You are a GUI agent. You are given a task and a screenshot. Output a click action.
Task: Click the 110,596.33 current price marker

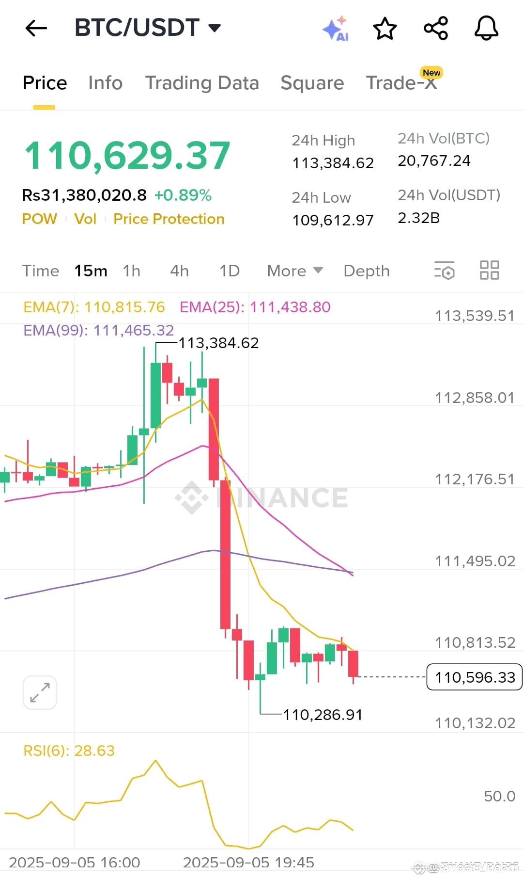474,677
